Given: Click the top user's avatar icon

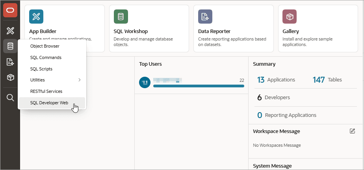Looking at the screenshot, I should click(x=145, y=82).
